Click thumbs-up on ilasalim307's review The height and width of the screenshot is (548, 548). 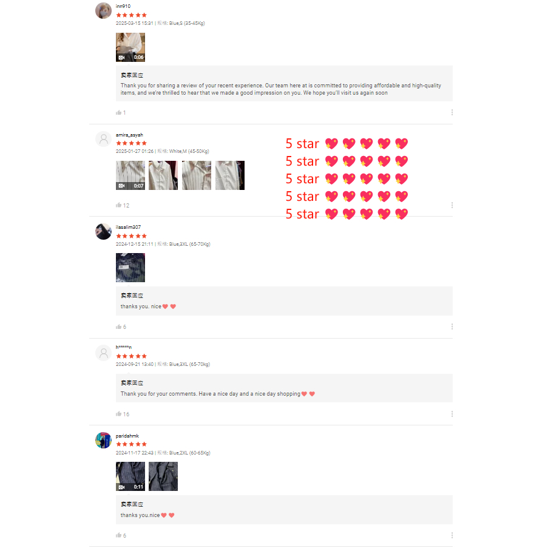coord(118,326)
